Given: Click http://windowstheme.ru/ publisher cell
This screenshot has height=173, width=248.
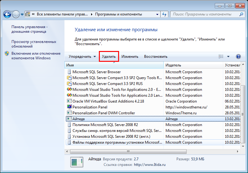Looking at the screenshot, I should 186,107.
